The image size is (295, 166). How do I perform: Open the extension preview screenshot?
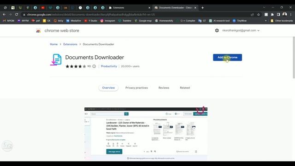146,134
